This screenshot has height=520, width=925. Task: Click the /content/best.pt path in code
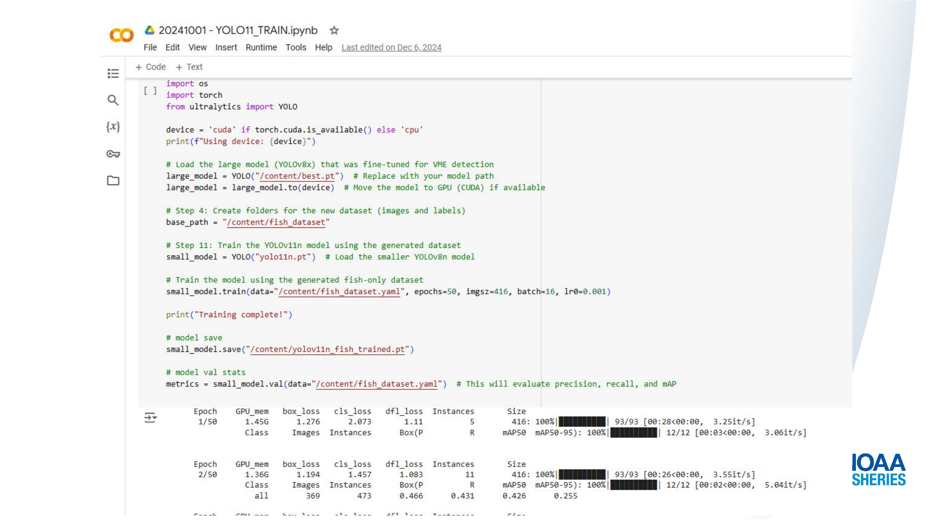pyautogui.click(x=297, y=176)
